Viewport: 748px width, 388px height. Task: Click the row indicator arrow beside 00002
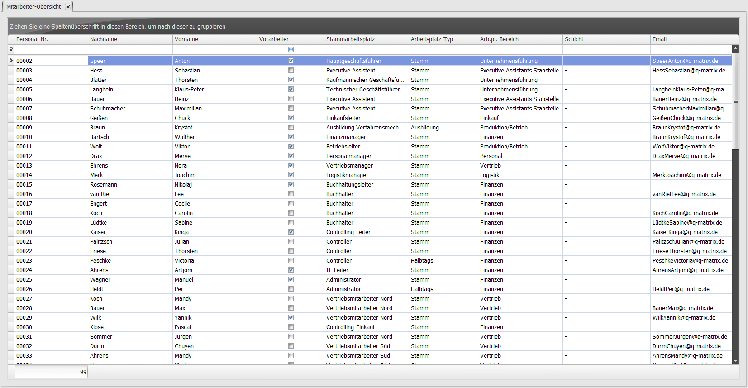[x=11, y=61]
